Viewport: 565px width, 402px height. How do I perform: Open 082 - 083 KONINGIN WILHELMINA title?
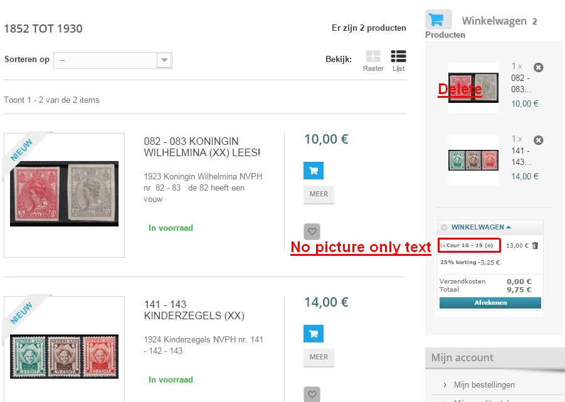[202, 147]
